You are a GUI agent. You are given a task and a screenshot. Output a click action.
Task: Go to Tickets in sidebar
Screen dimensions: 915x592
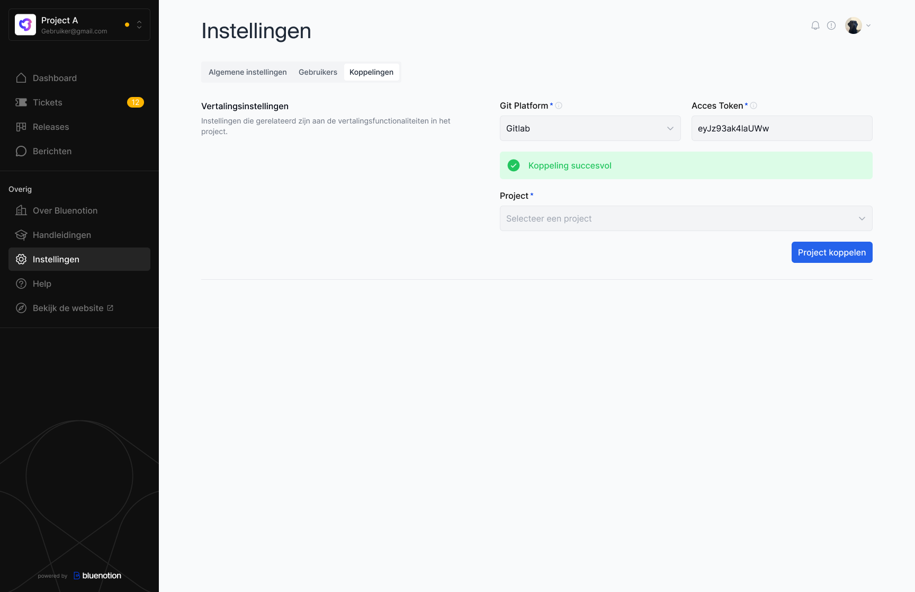pos(48,102)
